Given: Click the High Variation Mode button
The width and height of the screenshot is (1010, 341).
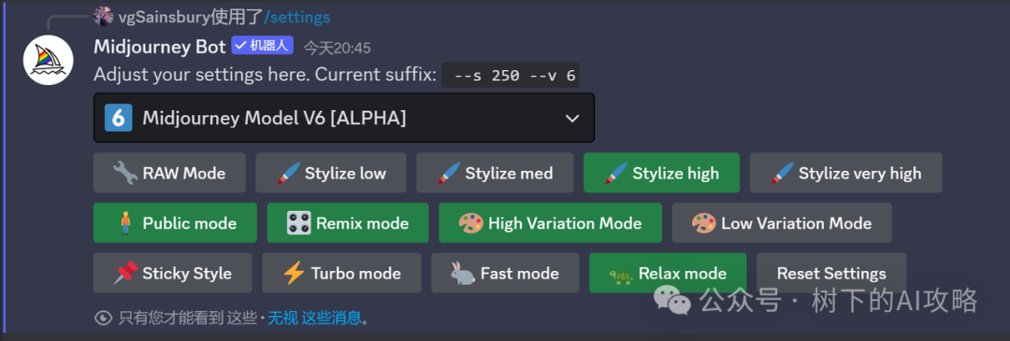Looking at the screenshot, I should click(550, 223).
